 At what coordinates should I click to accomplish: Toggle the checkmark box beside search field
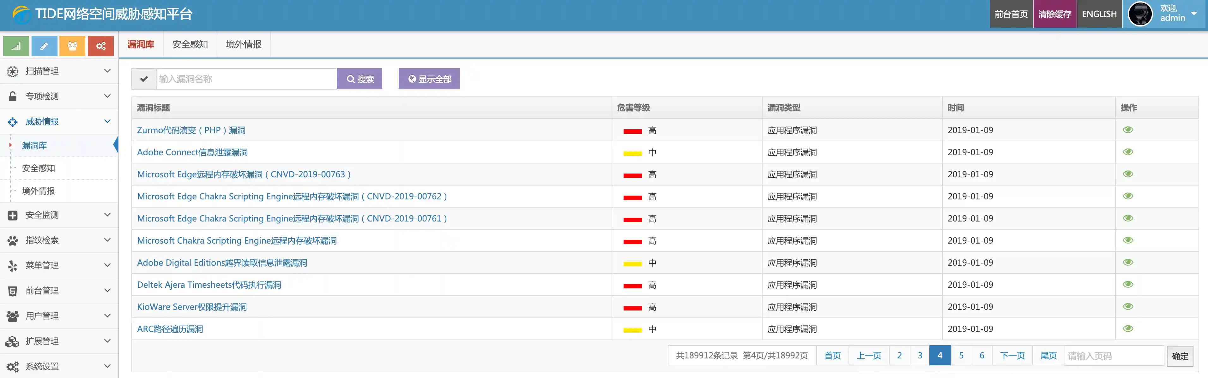pos(144,79)
